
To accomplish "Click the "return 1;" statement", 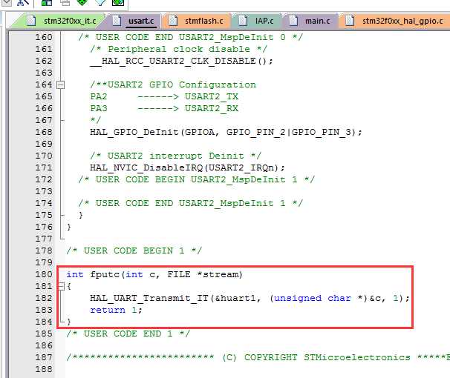I will pyautogui.click(x=117, y=310).
